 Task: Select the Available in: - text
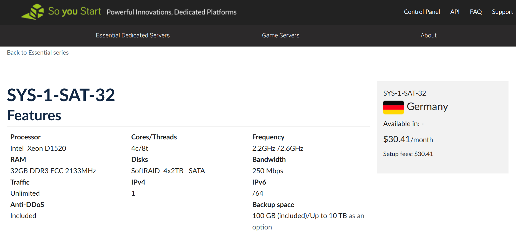[x=403, y=124]
